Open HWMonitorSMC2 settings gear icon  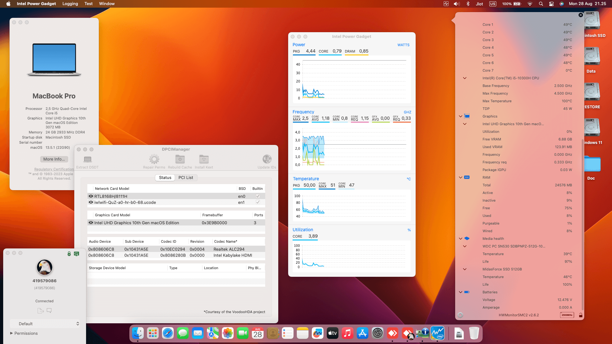(x=460, y=315)
